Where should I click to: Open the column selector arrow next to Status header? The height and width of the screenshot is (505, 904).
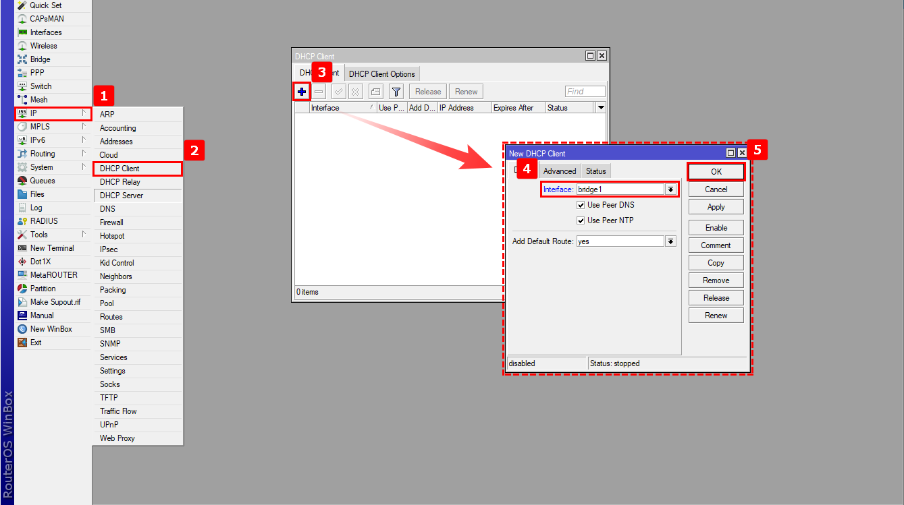(x=600, y=107)
